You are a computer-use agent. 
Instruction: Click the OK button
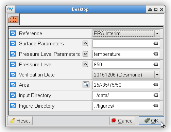151,121
